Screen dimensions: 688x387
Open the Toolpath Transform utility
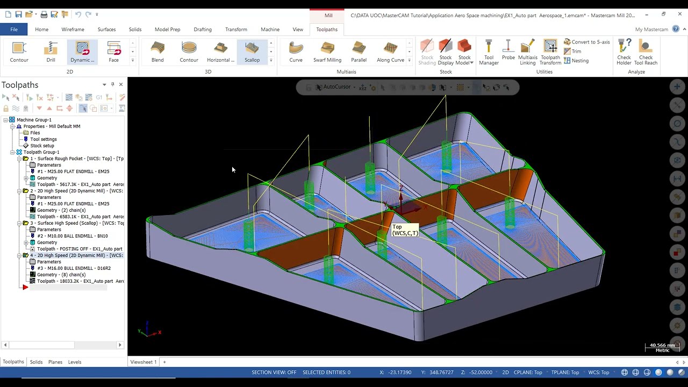click(x=550, y=52)
